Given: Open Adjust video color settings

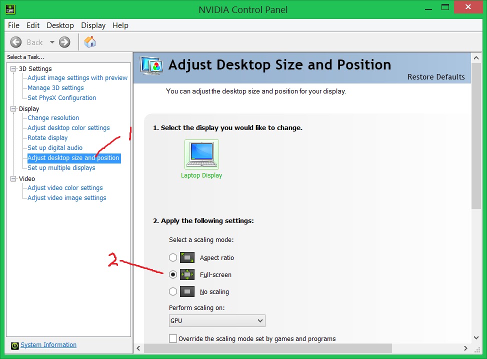Looking at the screenshot, I should click(65, 187).
